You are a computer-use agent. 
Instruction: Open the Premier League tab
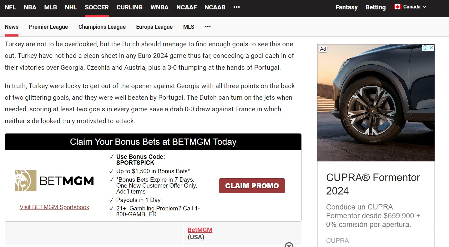click(x=48, y=27)
